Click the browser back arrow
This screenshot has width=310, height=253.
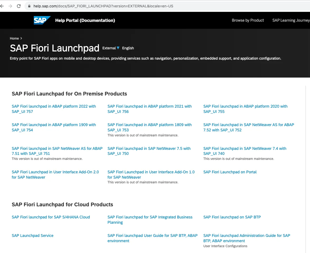point(2,6)
